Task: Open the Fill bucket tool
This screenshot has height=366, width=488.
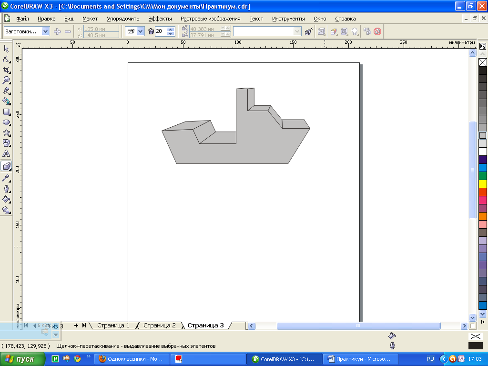Action: 6,199
